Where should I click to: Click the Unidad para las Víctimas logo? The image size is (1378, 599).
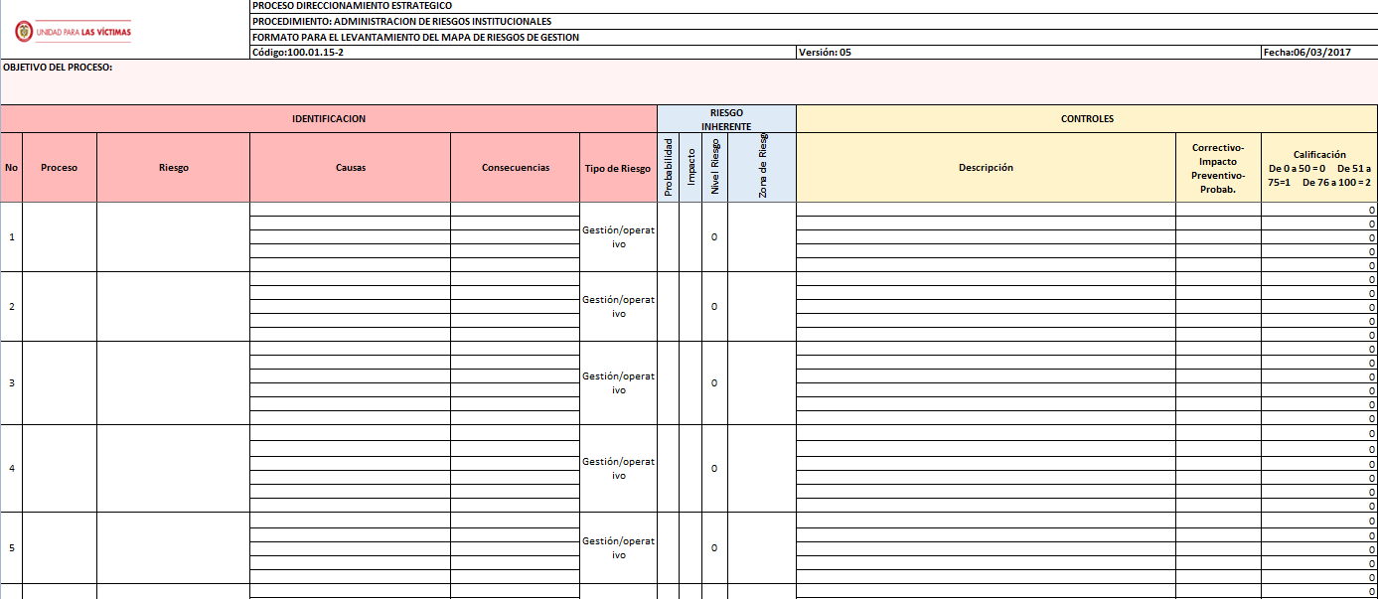pos(73,32)
